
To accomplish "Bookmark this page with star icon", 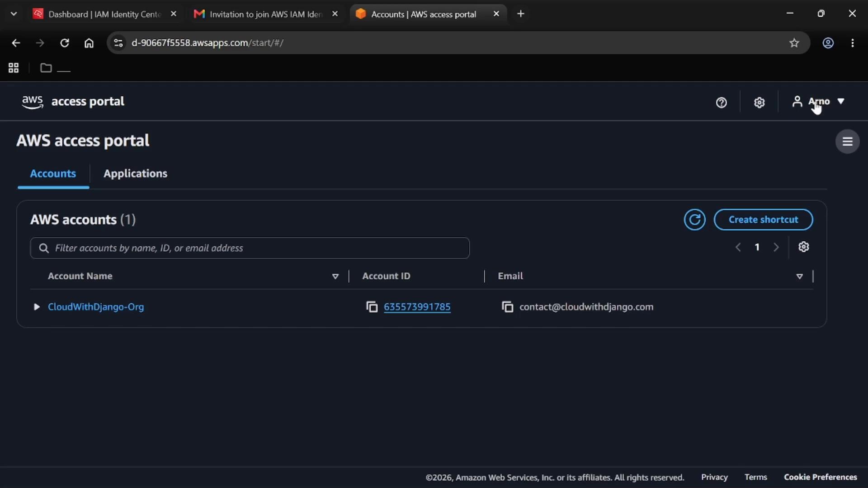I will pos(794,43).
